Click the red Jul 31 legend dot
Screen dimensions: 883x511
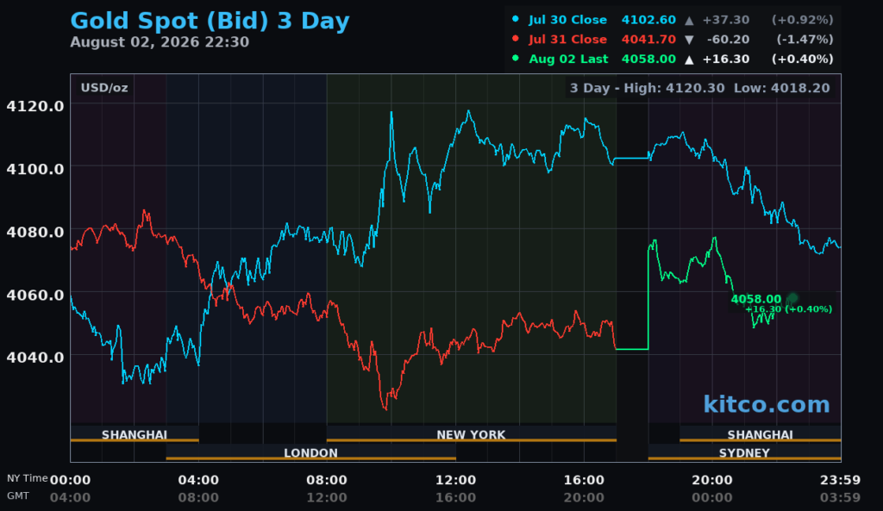tap(516, 39)
